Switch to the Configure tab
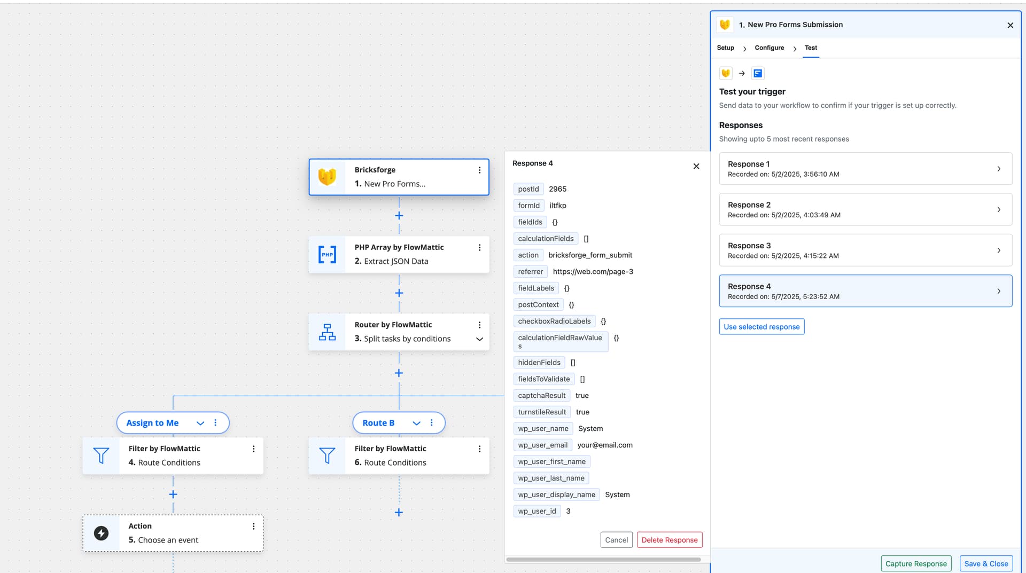Viewport: 1026px width, 573px height. (769, 48)
